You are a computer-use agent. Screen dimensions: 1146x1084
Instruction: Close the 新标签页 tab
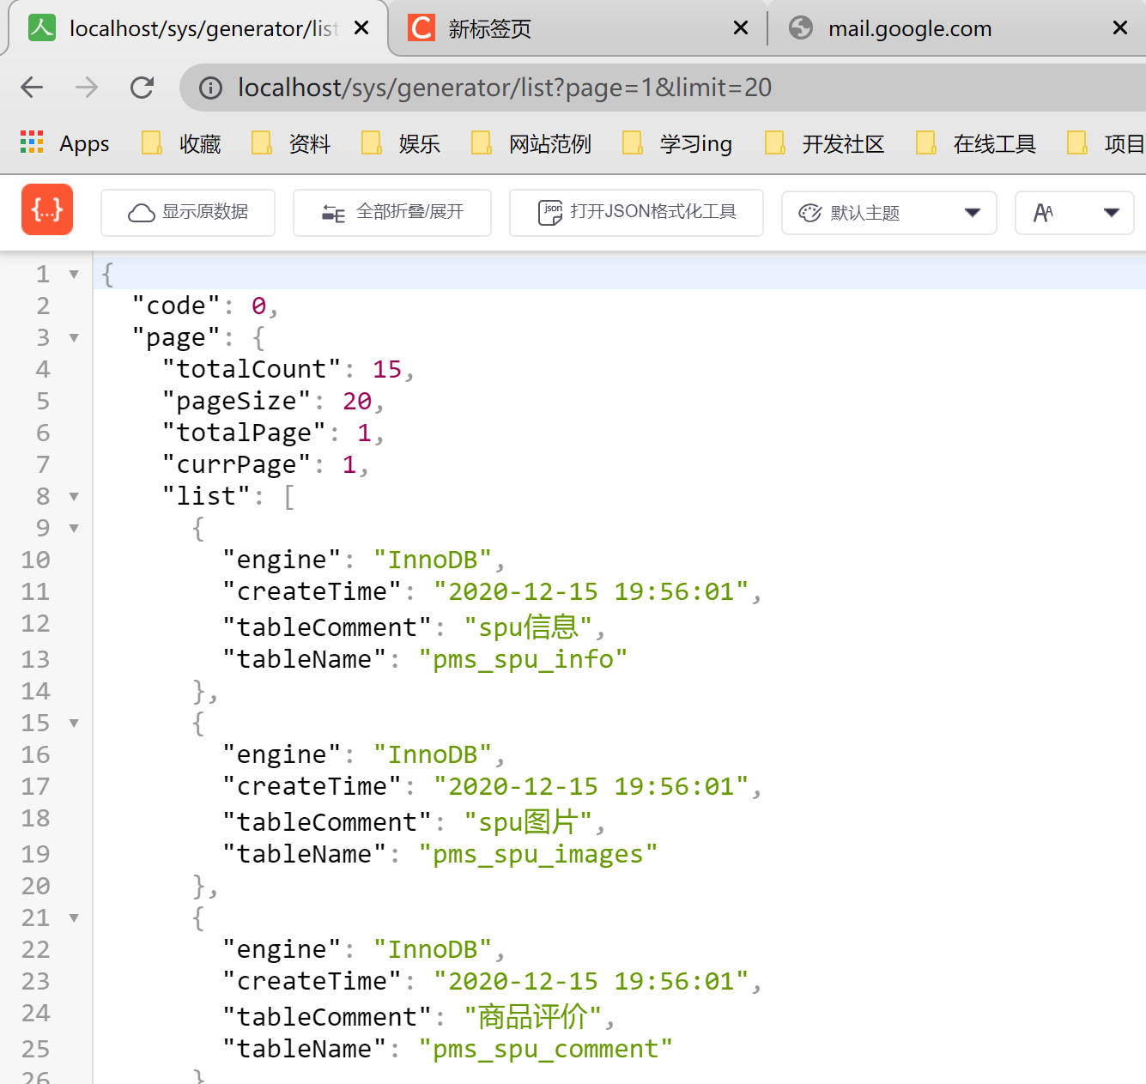741,28
